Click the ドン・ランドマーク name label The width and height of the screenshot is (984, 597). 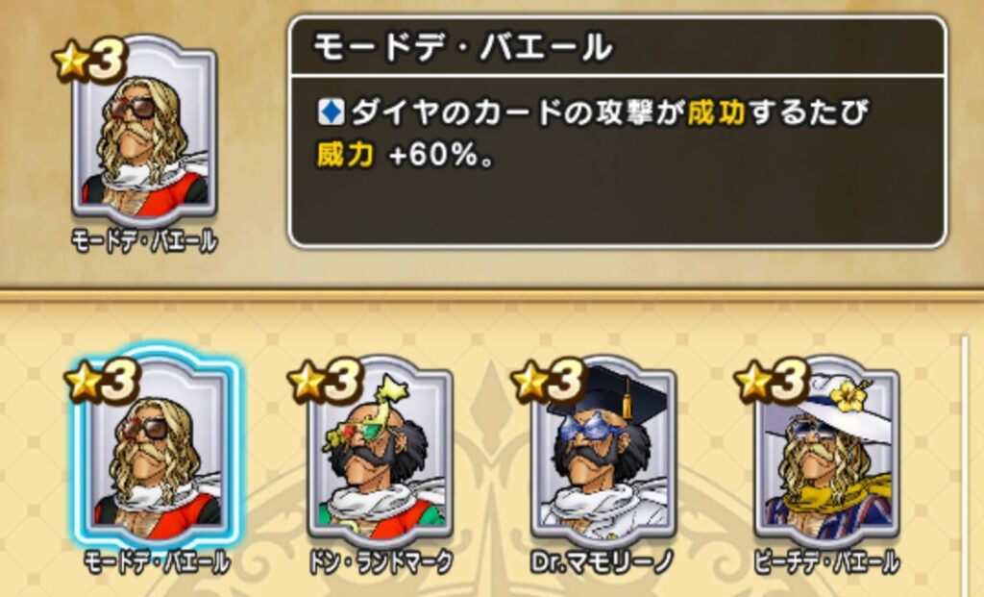pyautogui.click(x=381, y=562)
